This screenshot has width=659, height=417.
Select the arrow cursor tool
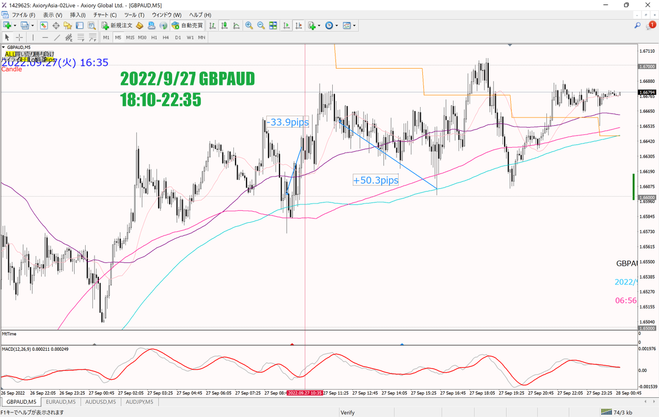7,37
